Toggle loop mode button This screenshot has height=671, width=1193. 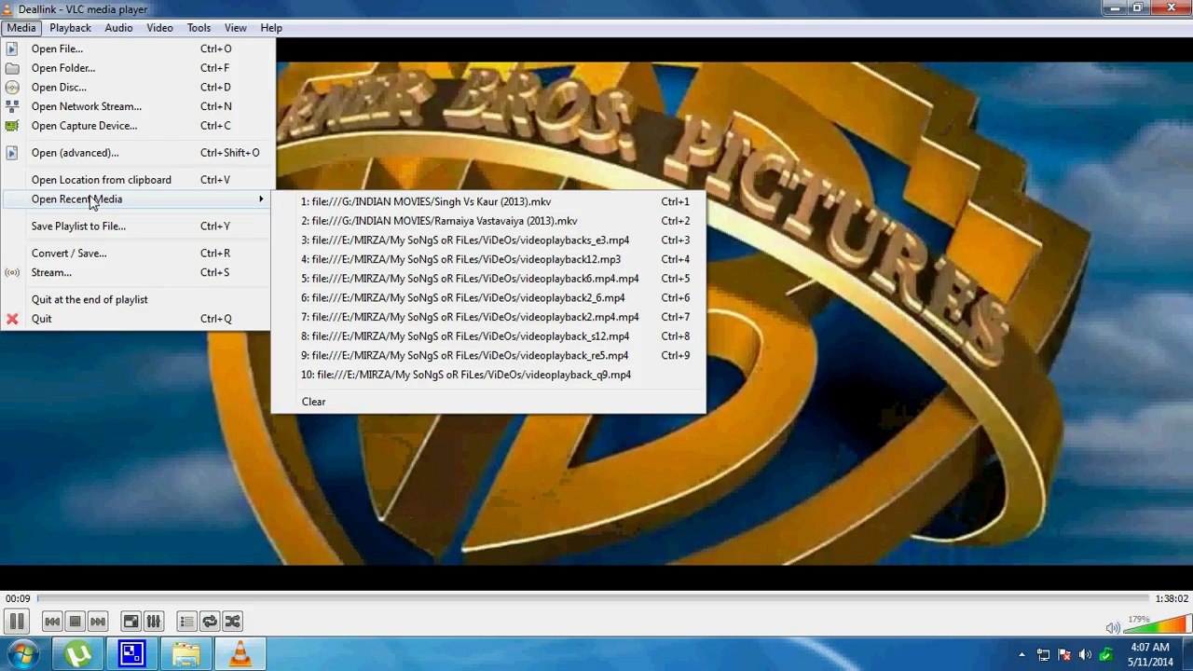click(x=210, y=622)
